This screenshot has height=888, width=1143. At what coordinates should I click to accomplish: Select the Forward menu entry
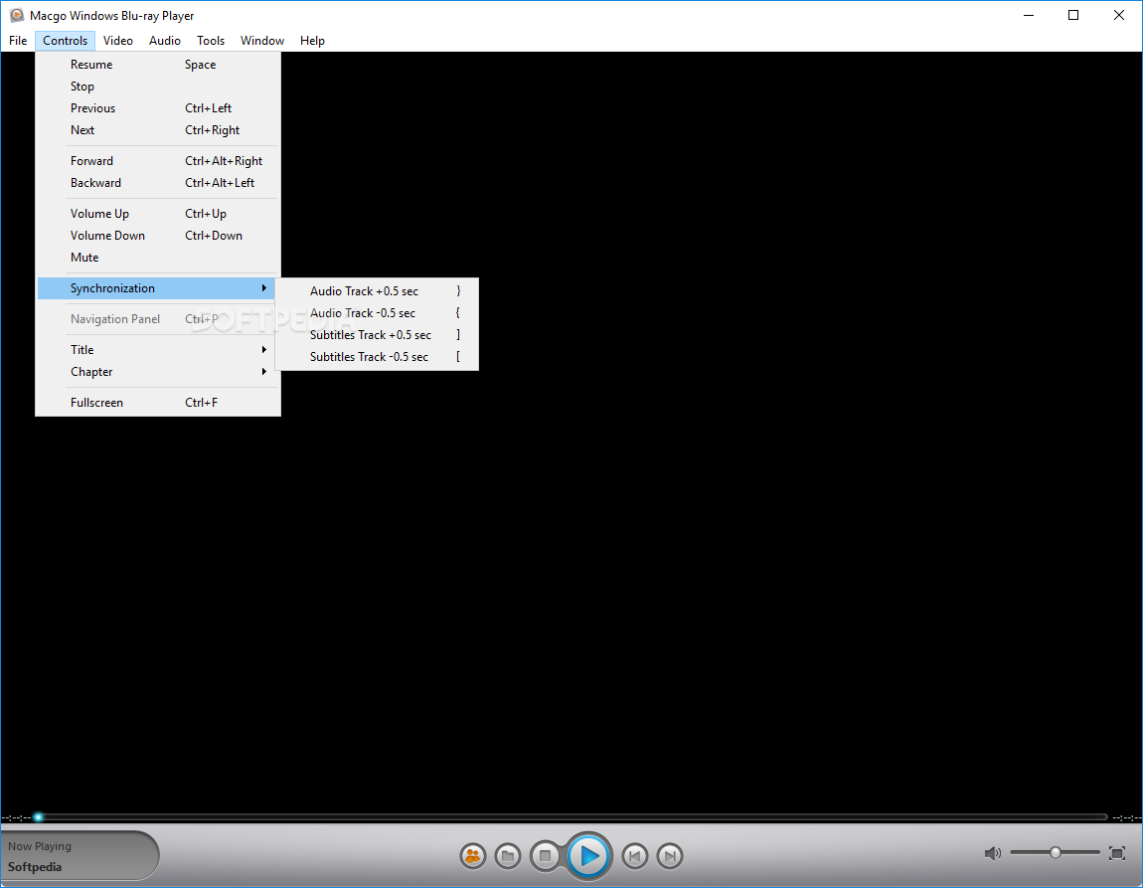click(157, 160)
